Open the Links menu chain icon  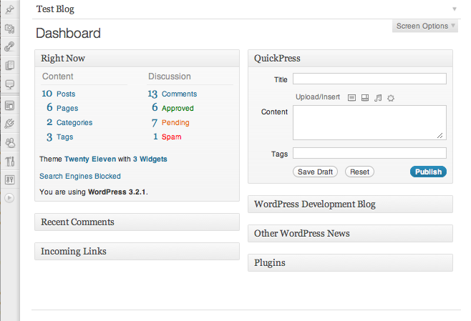click(x=9, y=46)
